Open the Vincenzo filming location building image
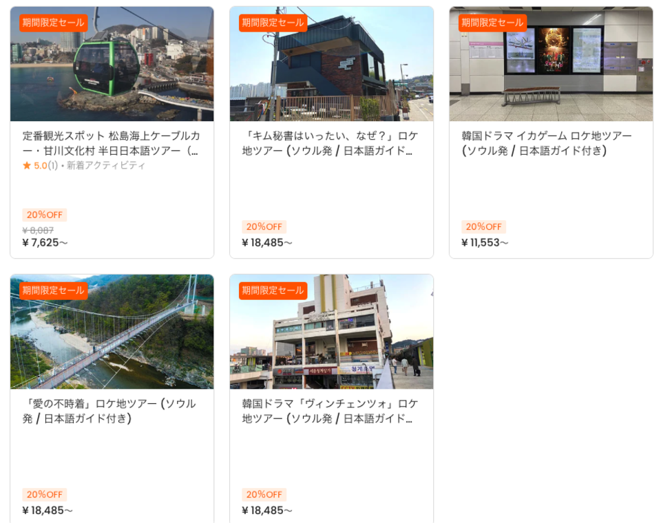 coord(331,332)
